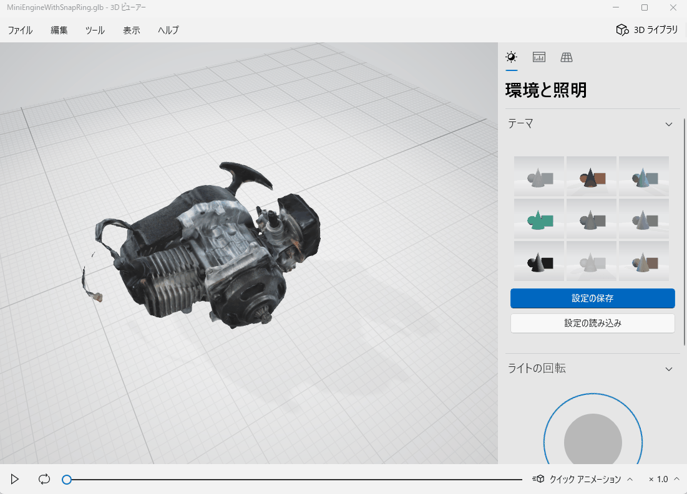Viewport: 687px width, 494px height.
Task: Click the 設定の保存 button
Action: point(592,298)
